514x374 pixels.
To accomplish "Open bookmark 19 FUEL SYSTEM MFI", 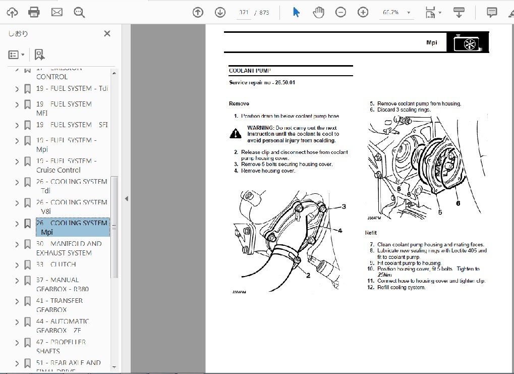I will pyautogui.click(x=64, y=108).
